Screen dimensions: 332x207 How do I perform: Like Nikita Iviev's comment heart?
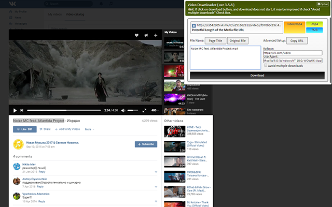tap(156, 172)
